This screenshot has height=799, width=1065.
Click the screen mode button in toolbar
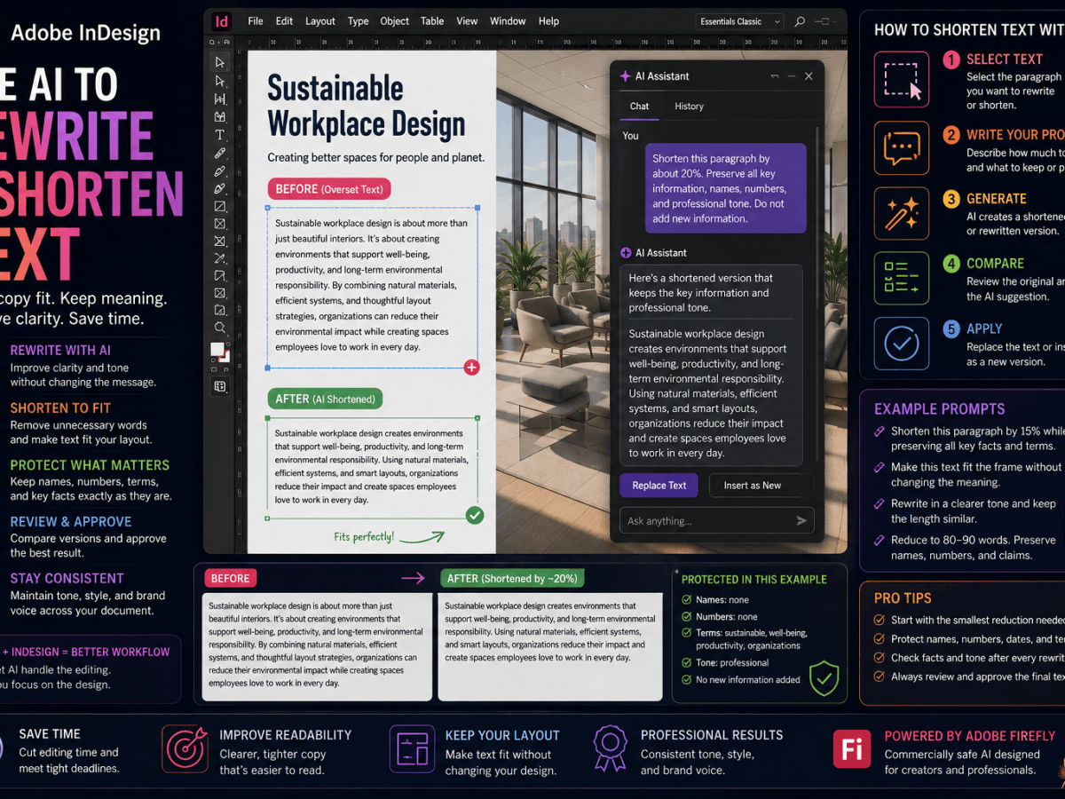click(x=219, y=386)
